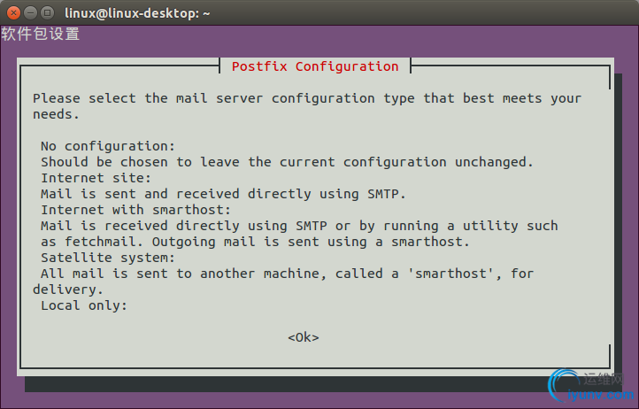Image resolution: width=639 pixels, height=409 pixels.
Task: Minimize the terminal window
Action: click(x=29, y=13)
